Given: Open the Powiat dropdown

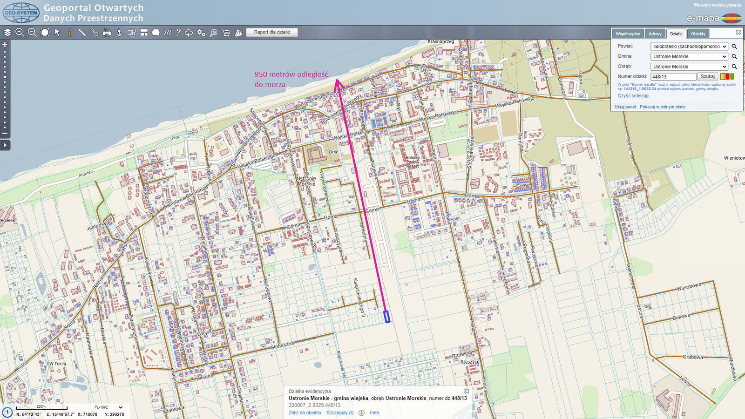Looking at the screenshot, I should pyautogui.click(x=689, y=47).
